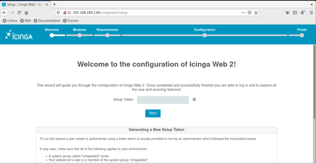
Task: Click the Configuration step progress dot
Action: (204, 36)
